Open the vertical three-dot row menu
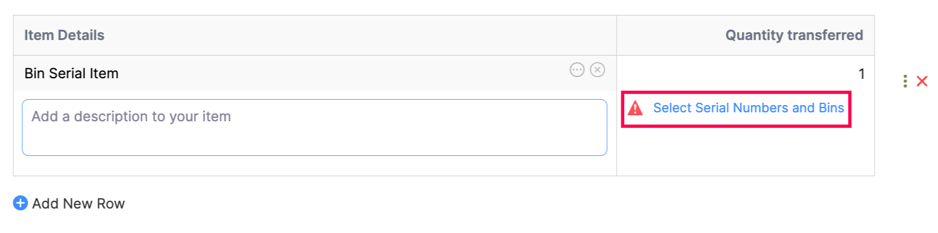Screen dimensions: 938x233 905,81
